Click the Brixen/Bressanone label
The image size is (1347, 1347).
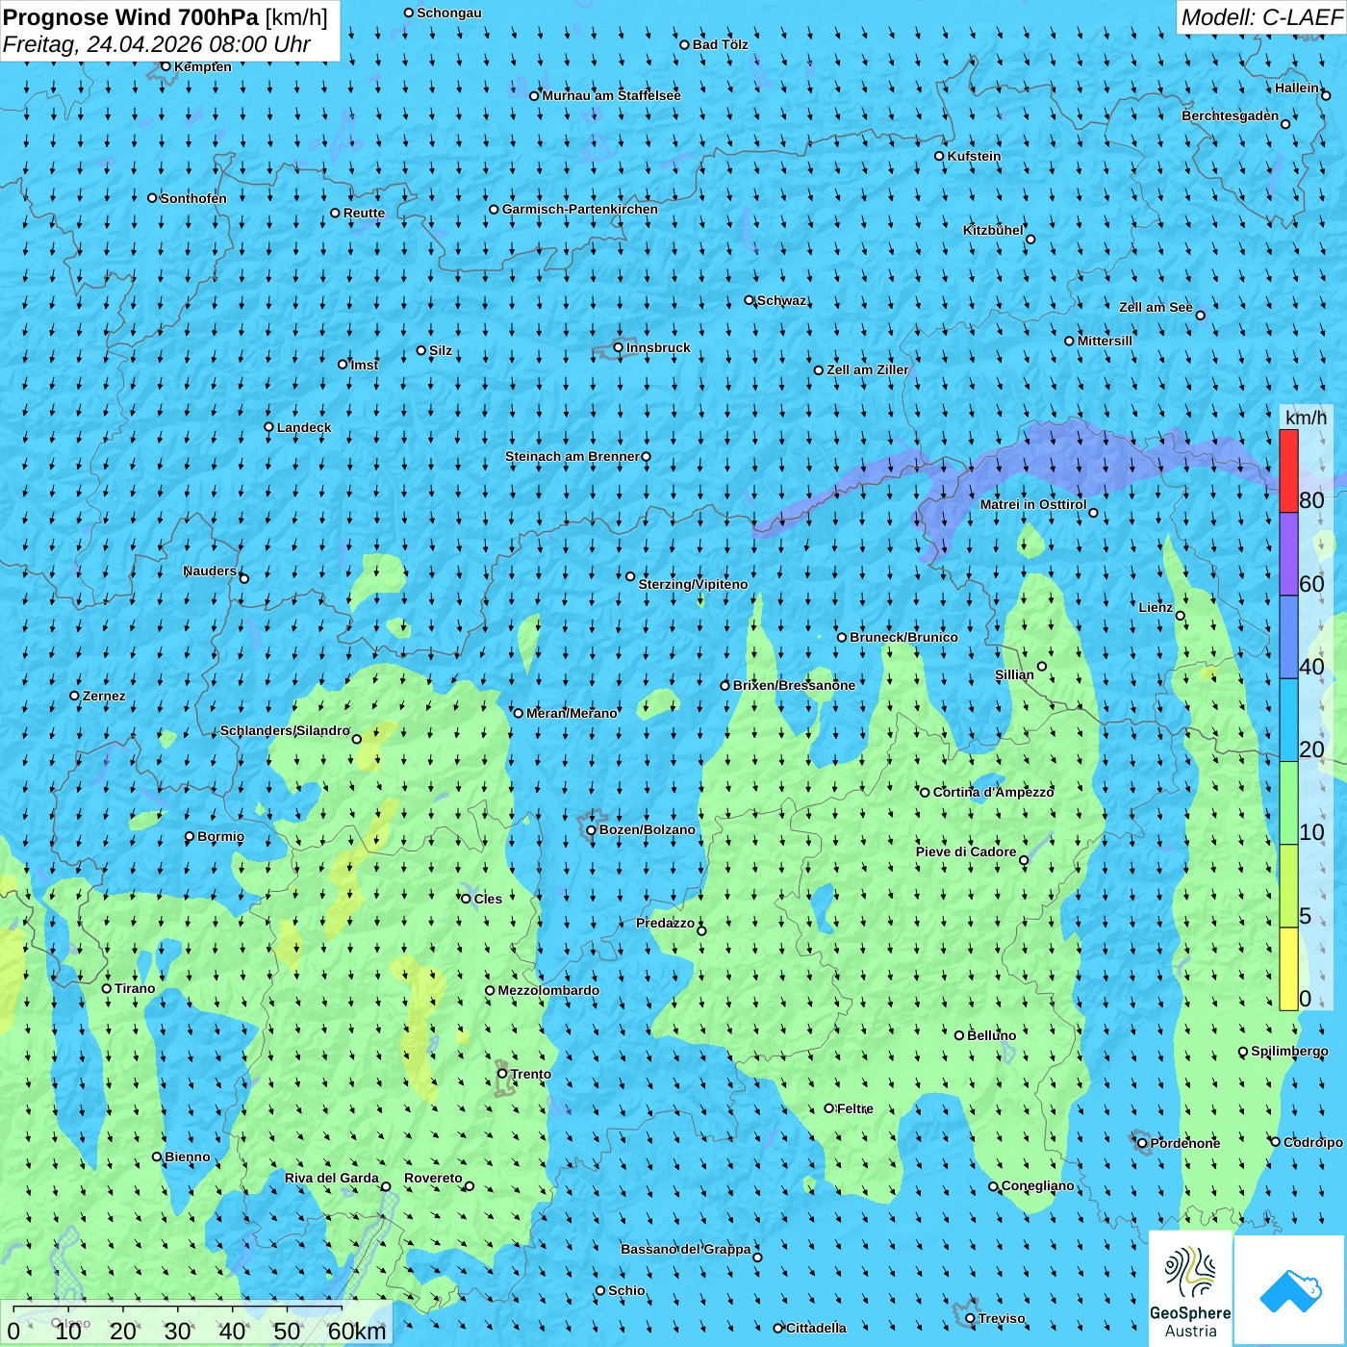(794, 685)
